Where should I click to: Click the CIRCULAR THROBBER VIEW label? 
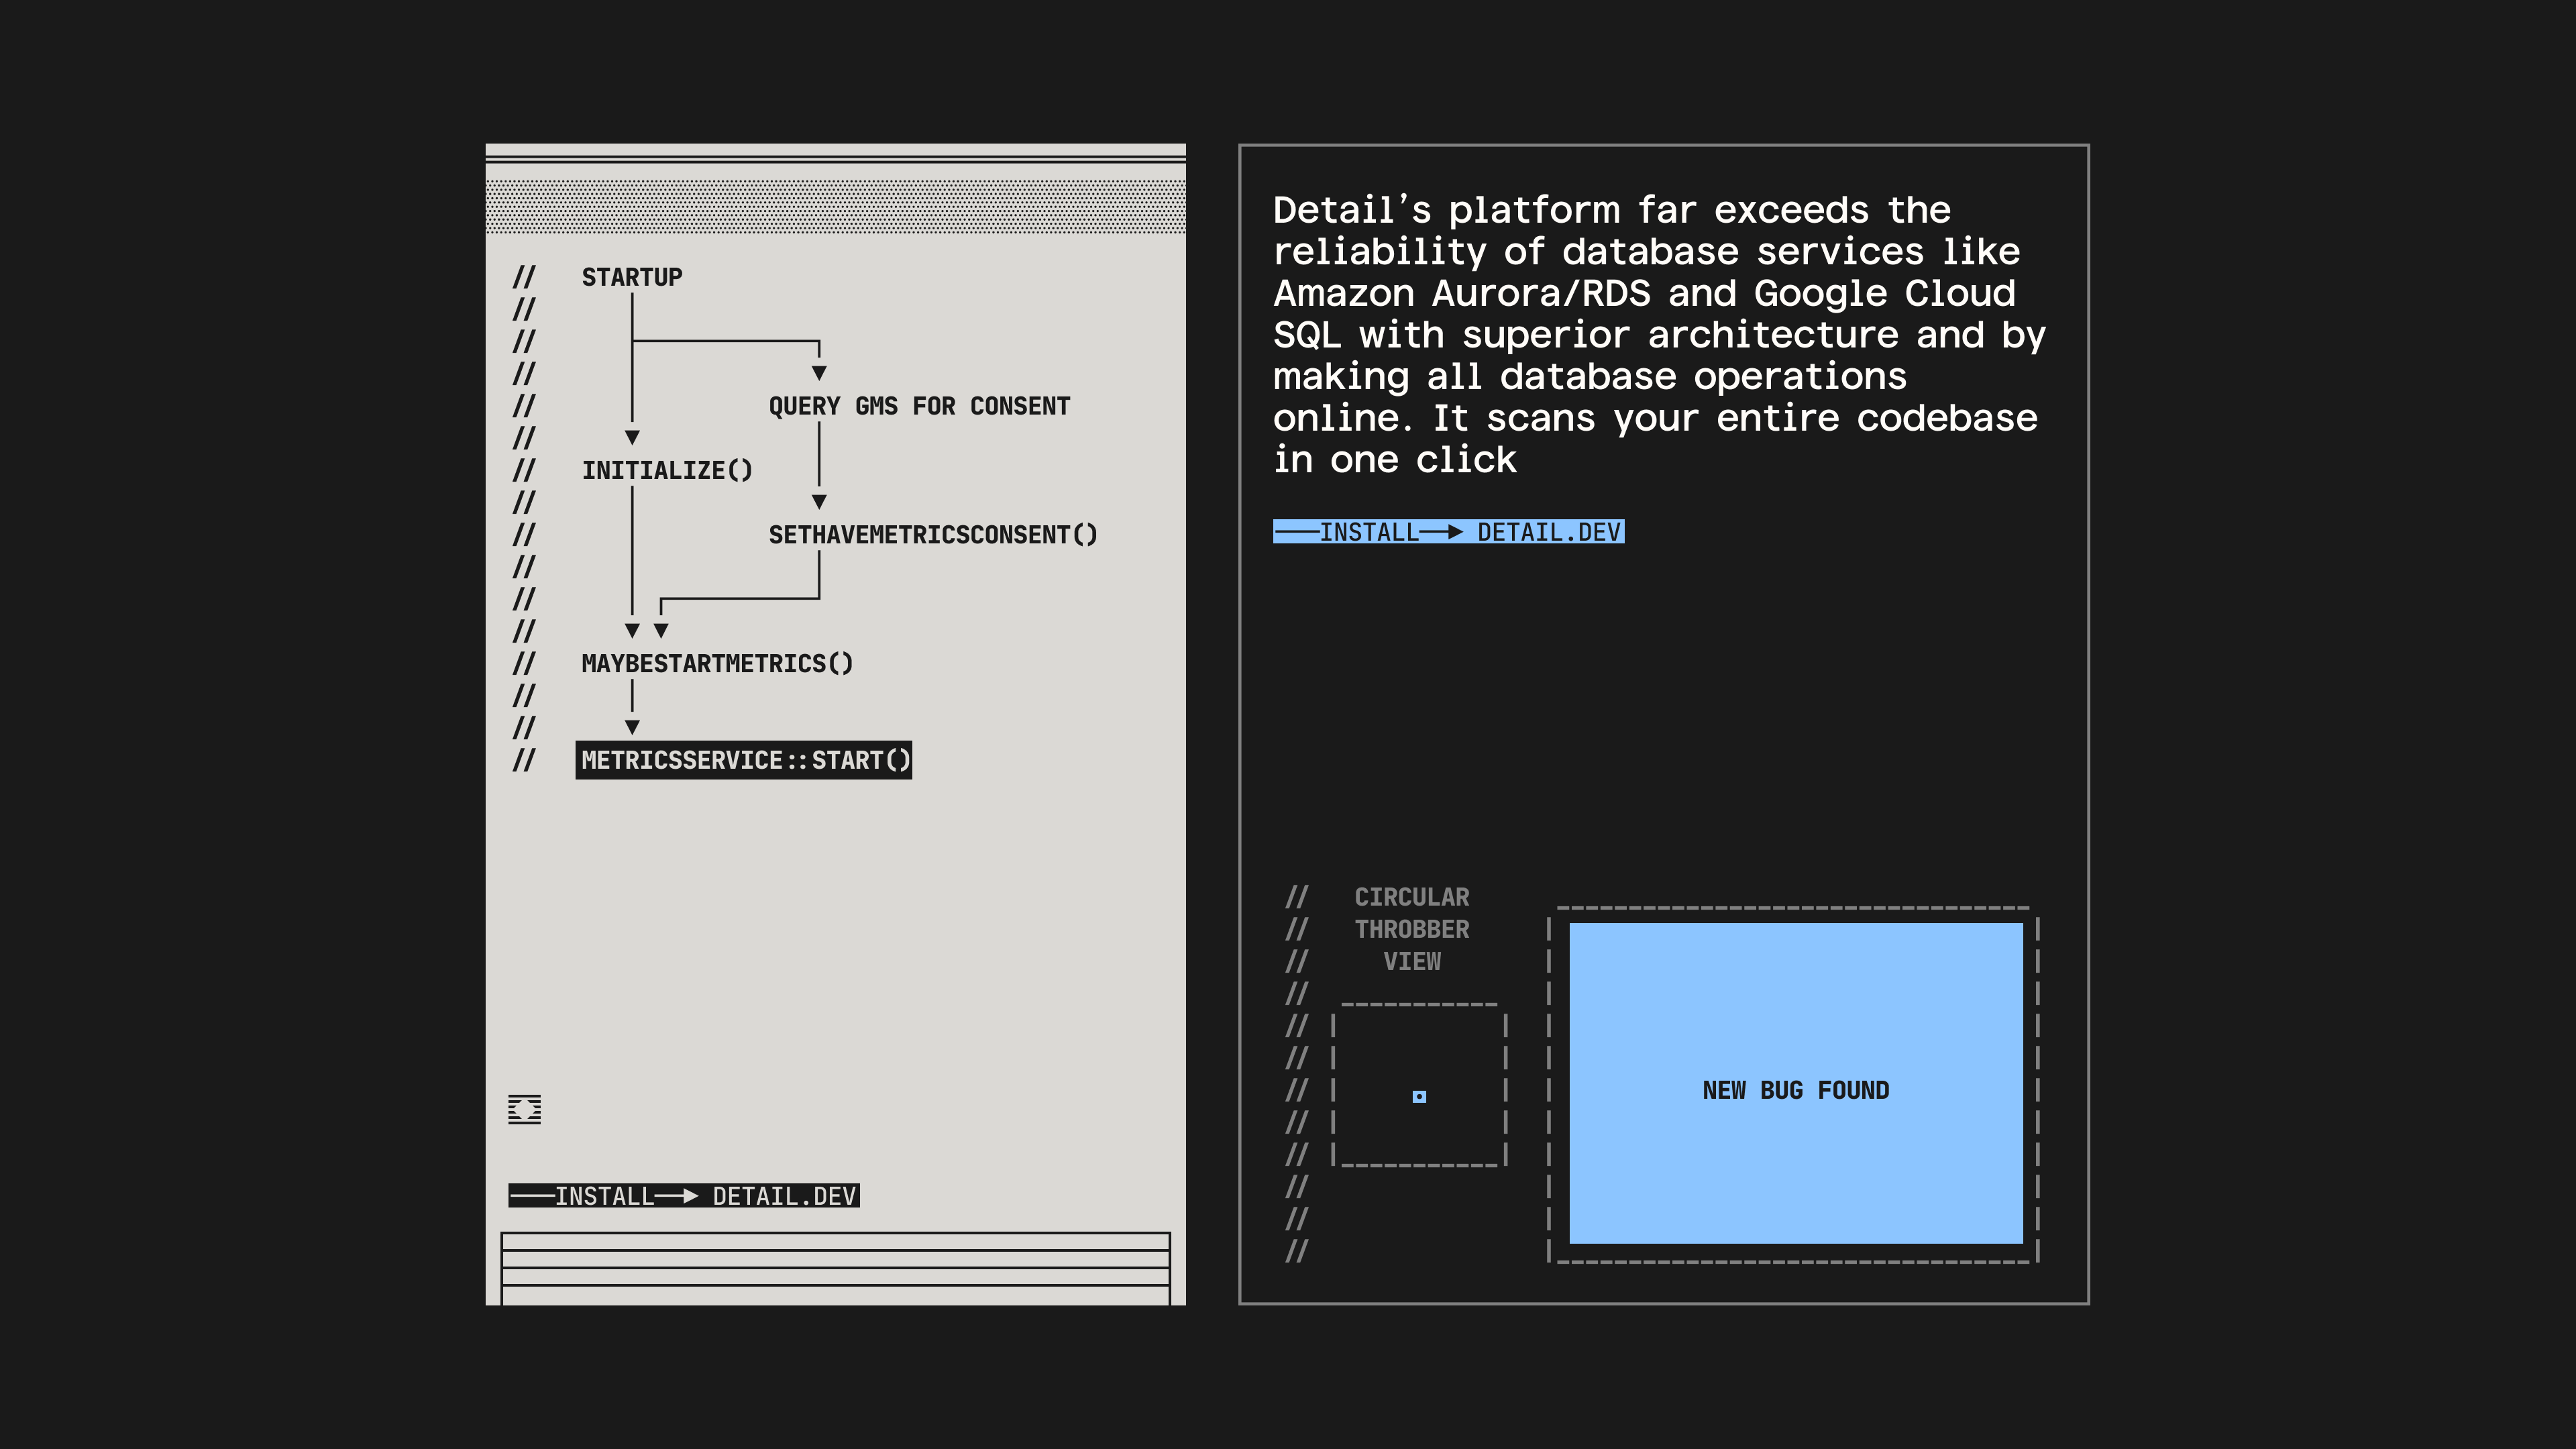click(1411, 929)
